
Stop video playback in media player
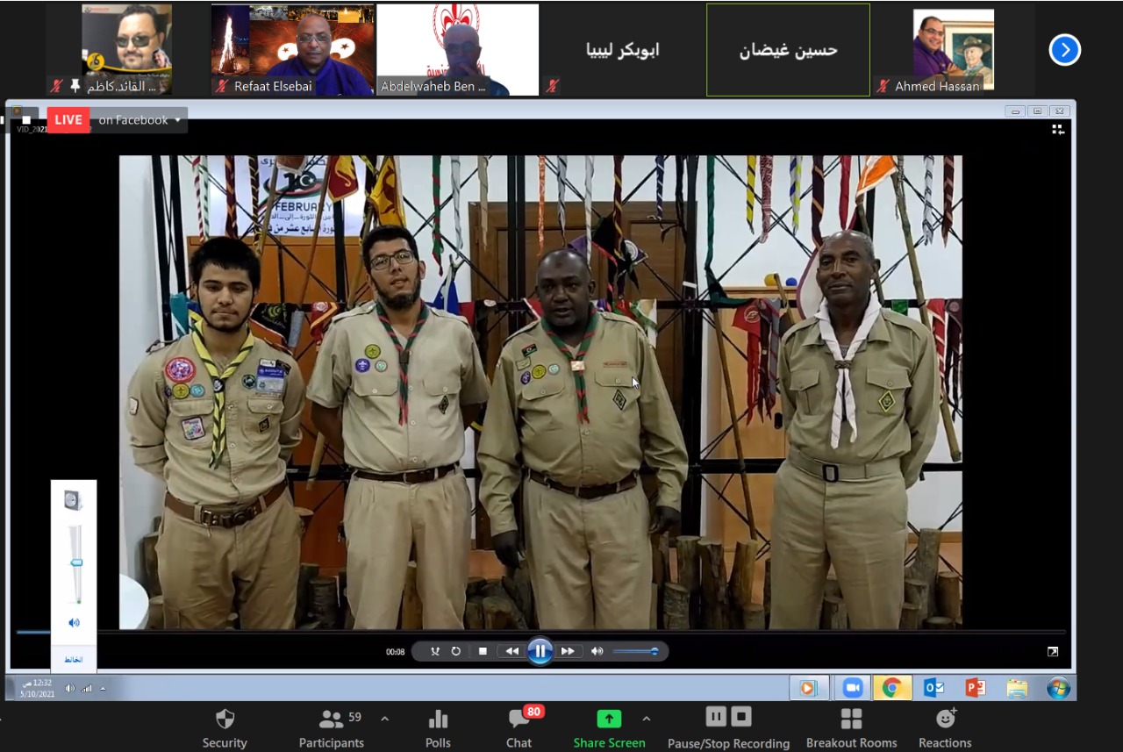point(483,651)
